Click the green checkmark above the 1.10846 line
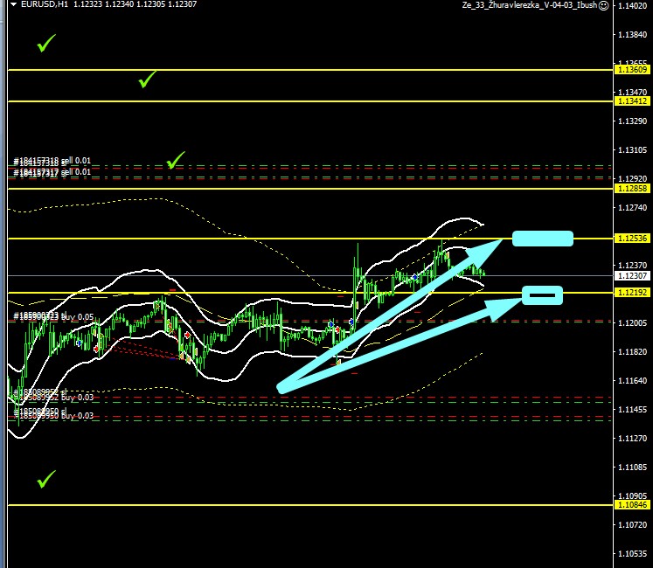 point(45,479)
